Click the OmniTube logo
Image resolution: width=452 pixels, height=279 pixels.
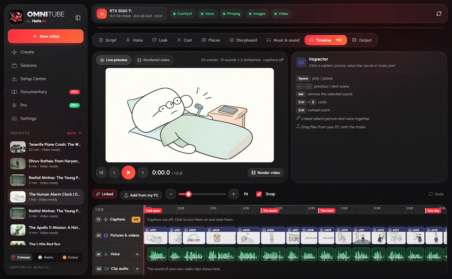(x=16, y=17)
